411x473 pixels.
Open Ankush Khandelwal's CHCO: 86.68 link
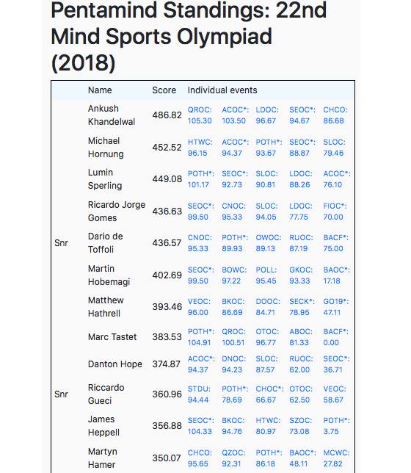335,115
